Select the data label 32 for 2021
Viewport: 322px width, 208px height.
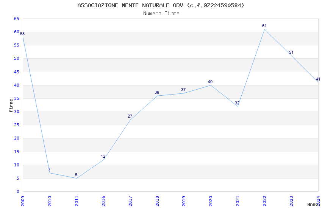237,103
